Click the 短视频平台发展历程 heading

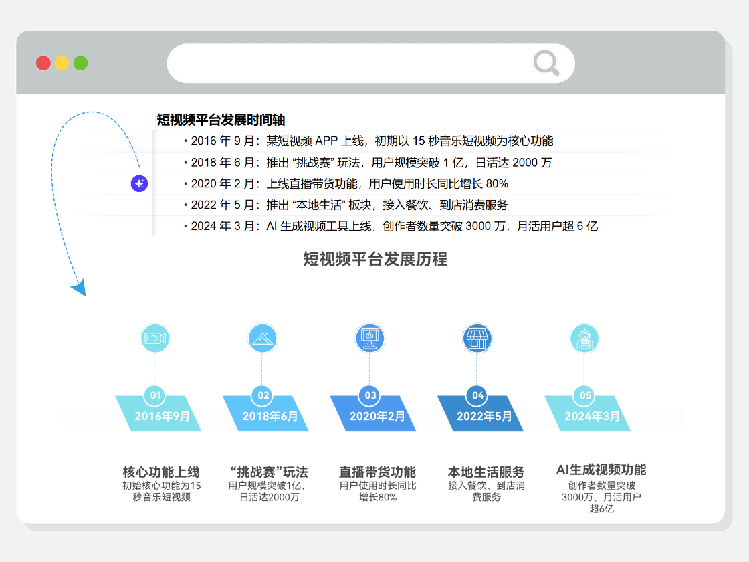point(375,259)
